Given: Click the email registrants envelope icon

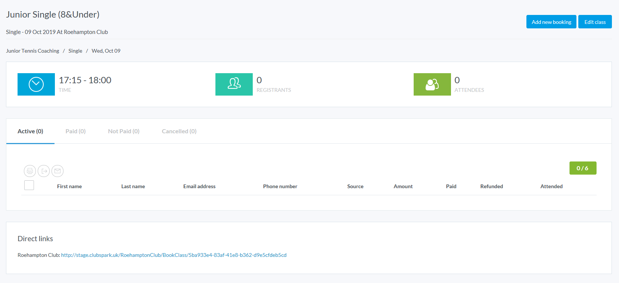Looking at the screenshot, I should tap(57, 171).
